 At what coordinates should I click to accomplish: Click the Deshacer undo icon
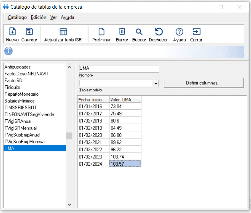[x=159, y=32]
